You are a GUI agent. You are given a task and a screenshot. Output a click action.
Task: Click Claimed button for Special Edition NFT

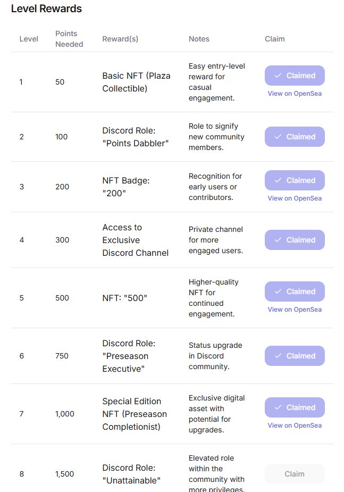coord(295,407)
